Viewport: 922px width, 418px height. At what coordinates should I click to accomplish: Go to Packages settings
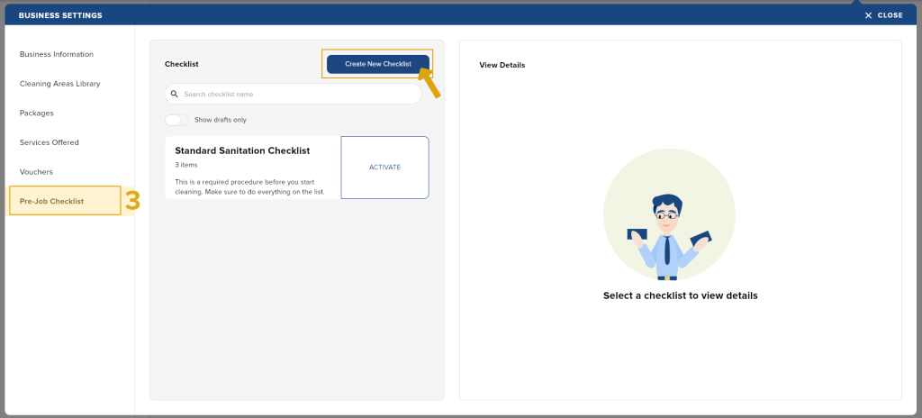click(x=36, y=113)
